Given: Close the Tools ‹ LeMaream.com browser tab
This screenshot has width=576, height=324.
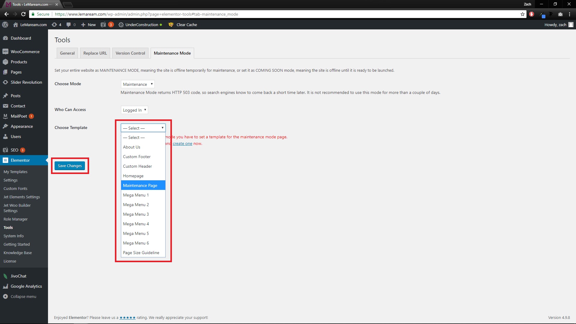Looking at the screenshot, I should 56,4.
